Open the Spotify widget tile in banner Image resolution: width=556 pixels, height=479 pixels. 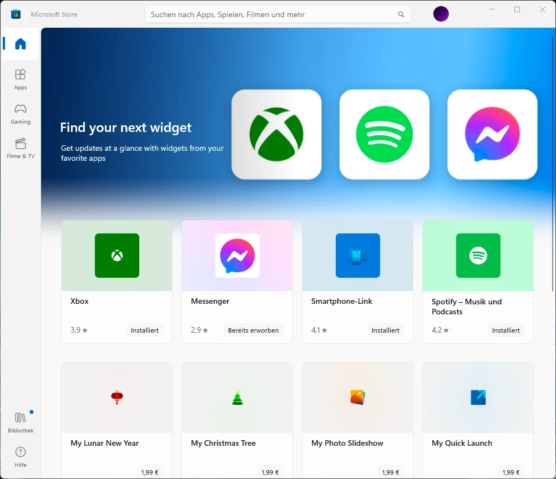tap(384, 134)
